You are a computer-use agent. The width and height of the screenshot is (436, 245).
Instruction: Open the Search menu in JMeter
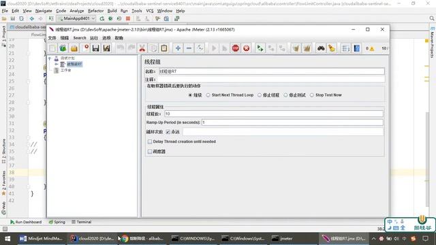tap(80, 38)
